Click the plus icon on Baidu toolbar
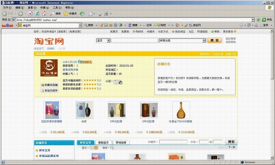Viewport: 275px width, 165px height. [x=241, y=25]
